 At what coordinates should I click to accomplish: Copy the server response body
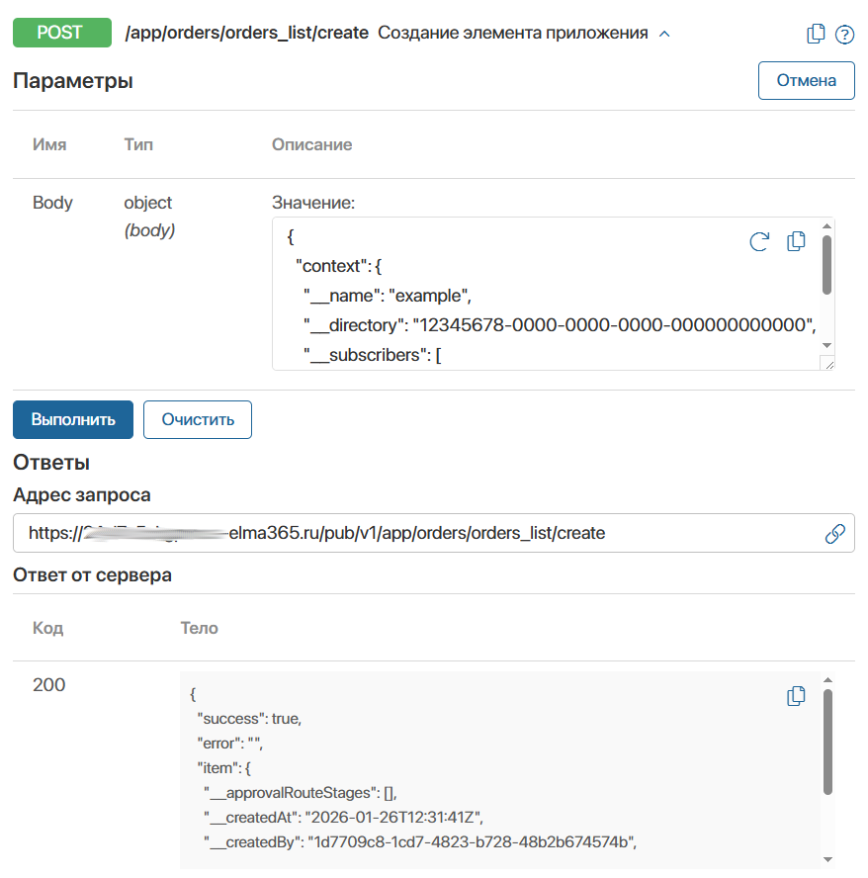click(796, 696)
